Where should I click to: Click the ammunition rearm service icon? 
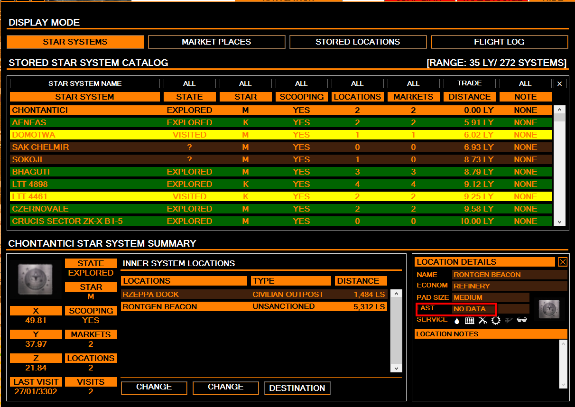point(469,321)
